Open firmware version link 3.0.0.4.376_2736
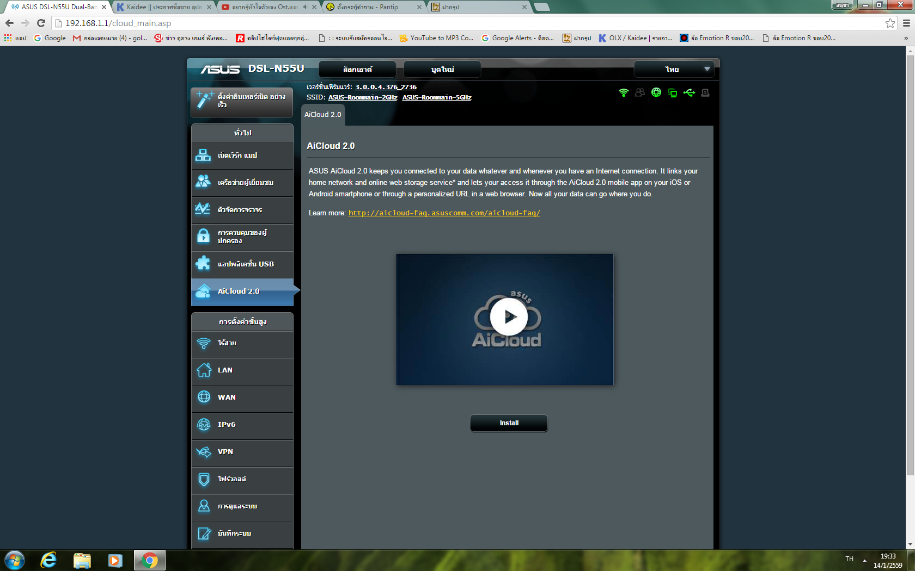The height and width of the screenshot is (571, 915). [386, 87]
